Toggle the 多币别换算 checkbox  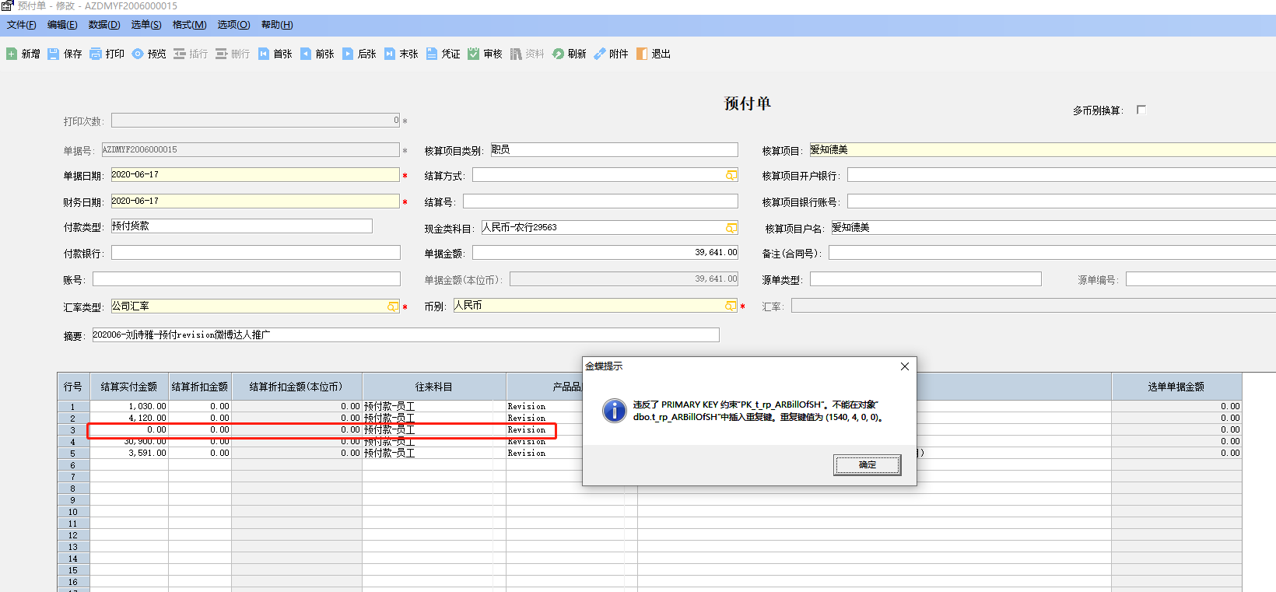(1141, 110)
